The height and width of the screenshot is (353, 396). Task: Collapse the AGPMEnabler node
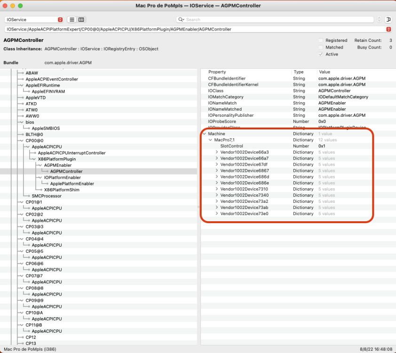[40, 165]
